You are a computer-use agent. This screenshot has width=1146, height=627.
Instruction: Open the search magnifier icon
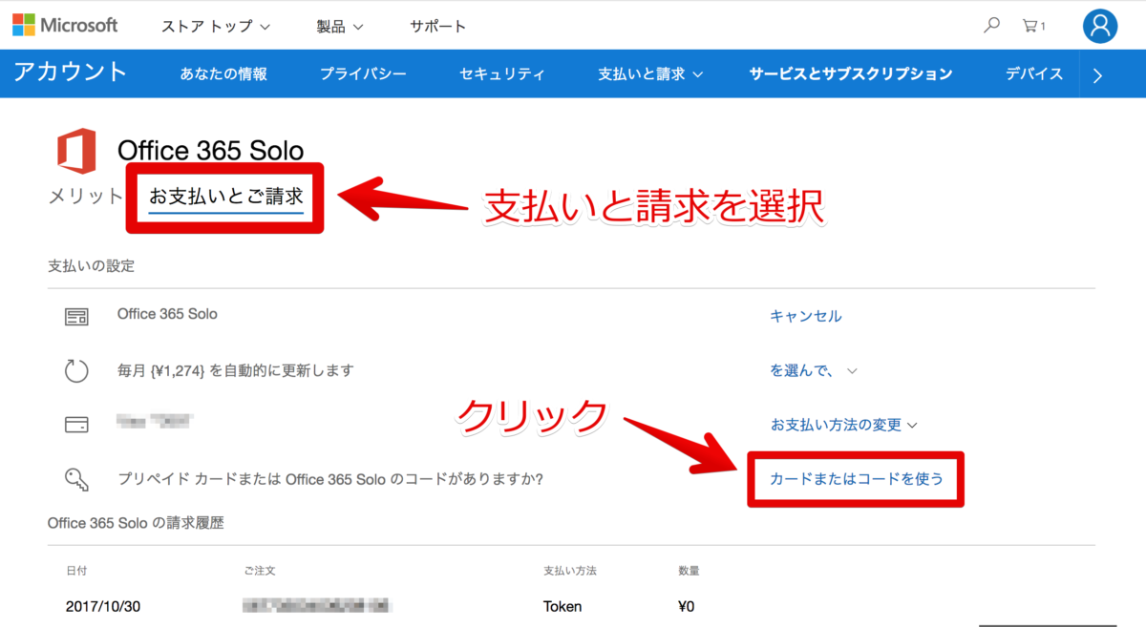(x=992, y=26)
